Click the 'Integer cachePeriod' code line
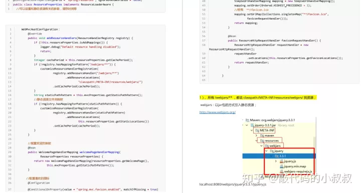 pyautogui.click(x=83, y=60)
